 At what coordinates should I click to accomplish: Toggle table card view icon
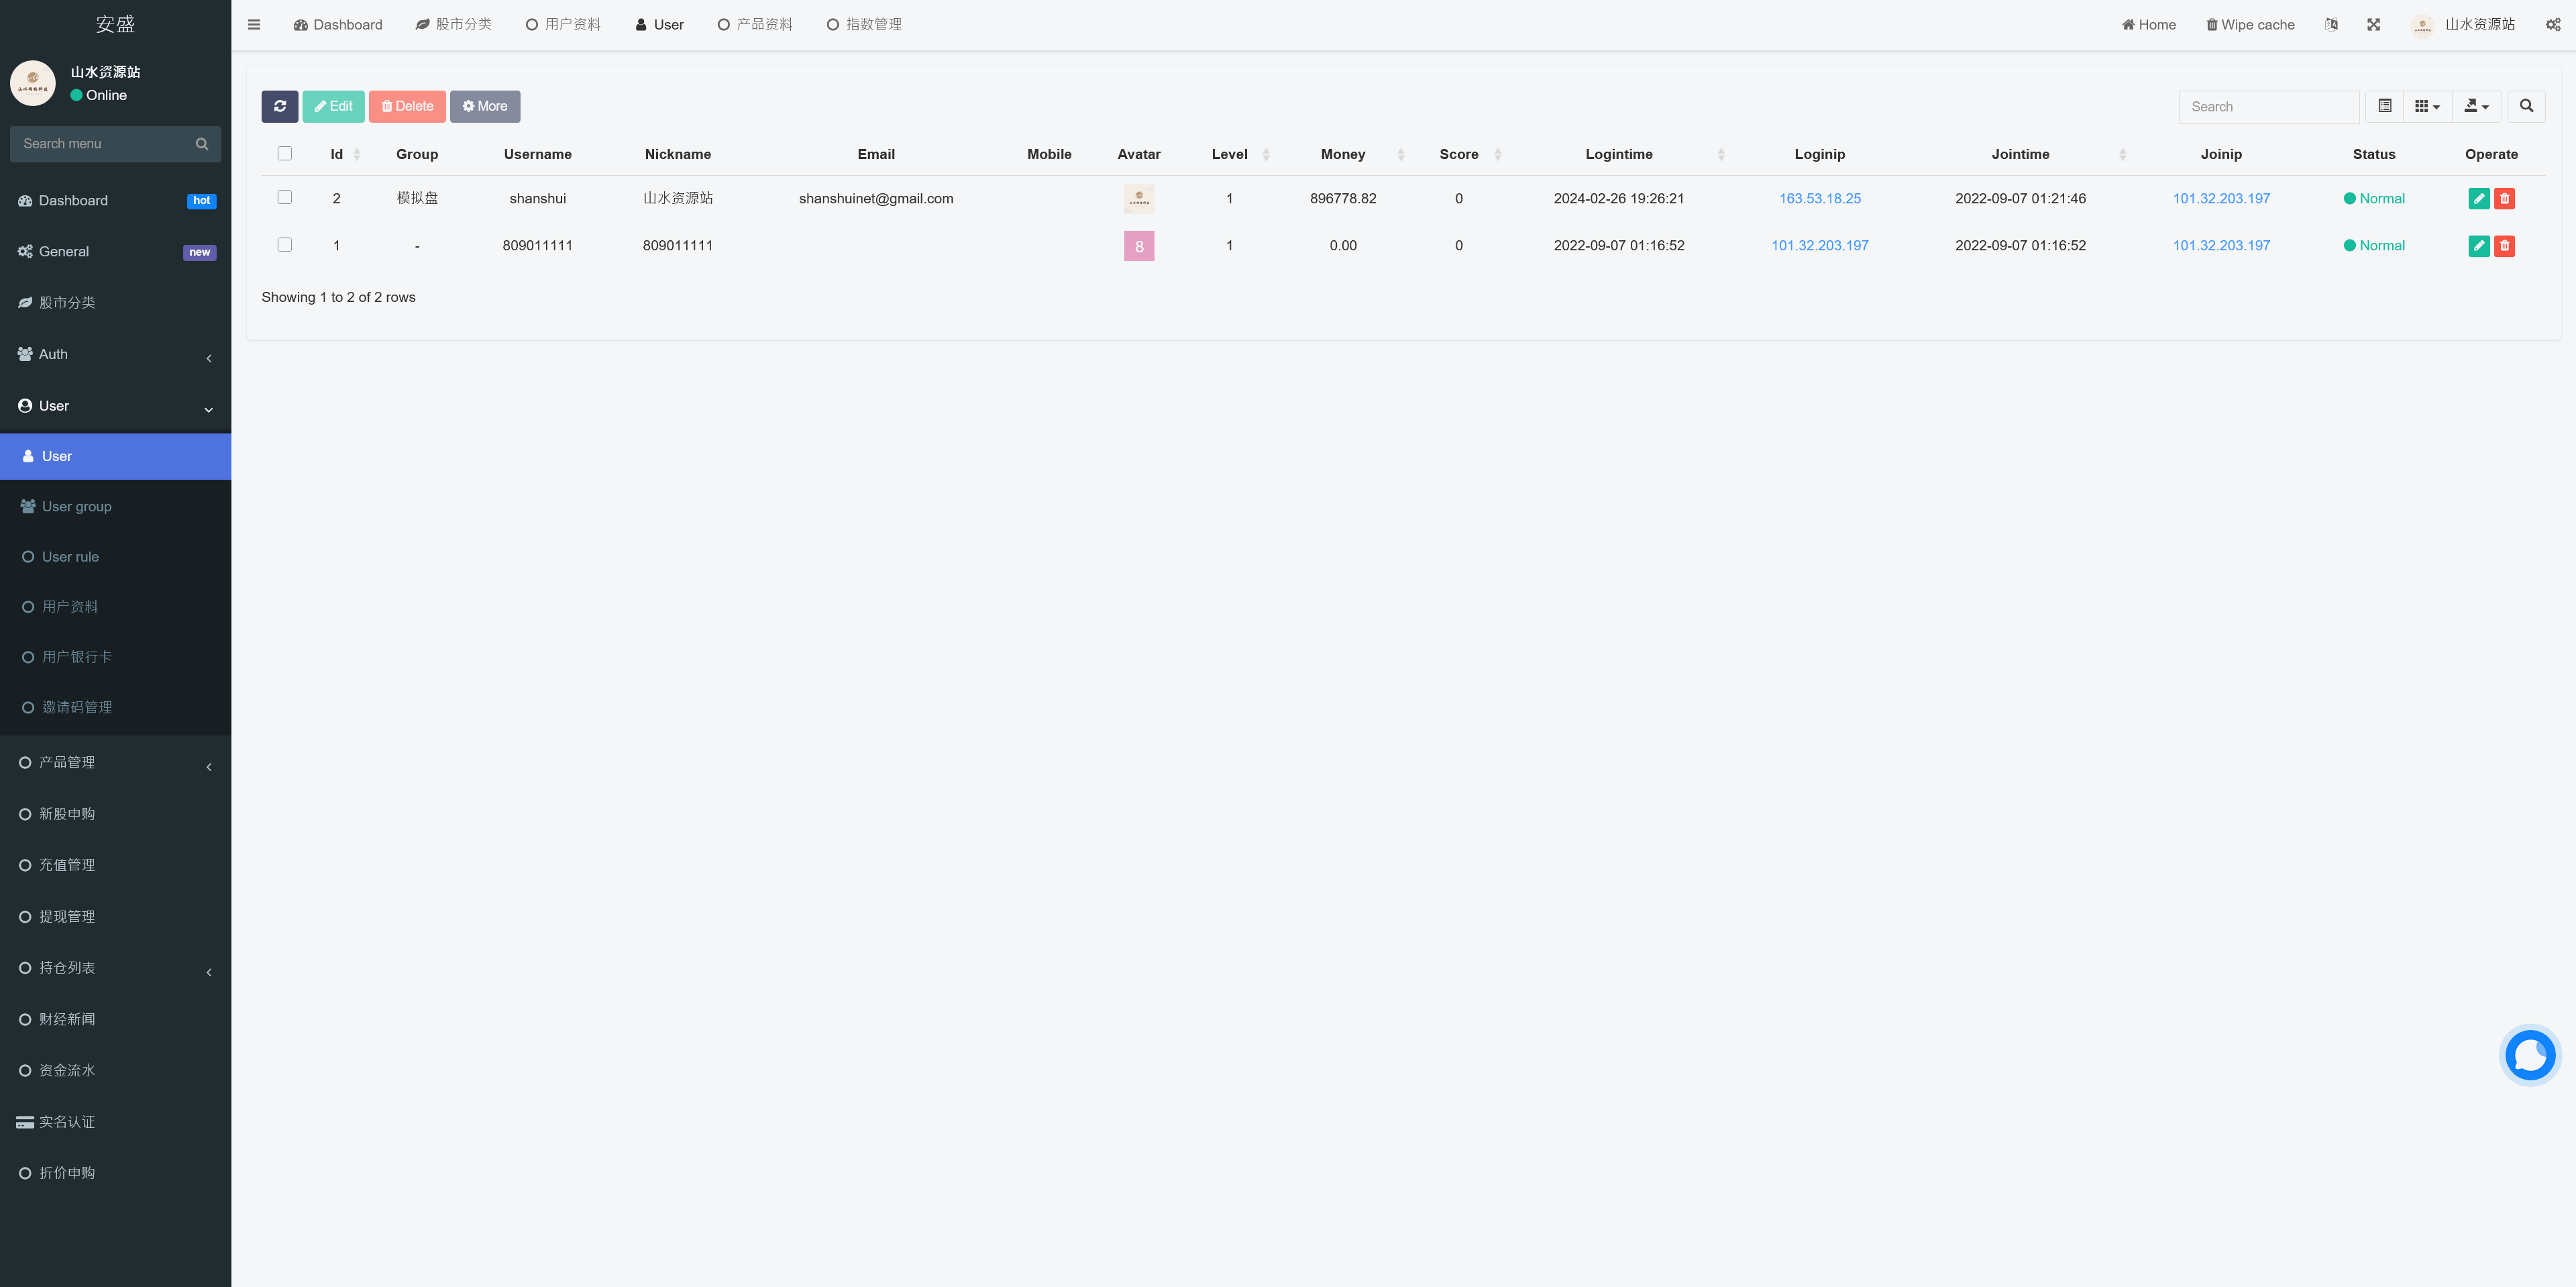pyautogui.click(x=2384, y=106)
